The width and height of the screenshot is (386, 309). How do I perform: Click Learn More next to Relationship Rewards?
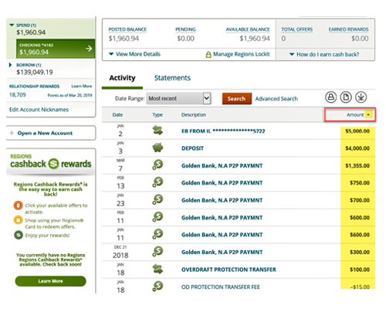(x=82, y=86)
